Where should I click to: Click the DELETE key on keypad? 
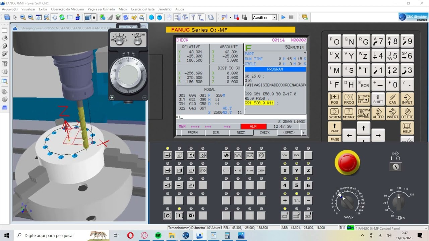tap(407, 113)
